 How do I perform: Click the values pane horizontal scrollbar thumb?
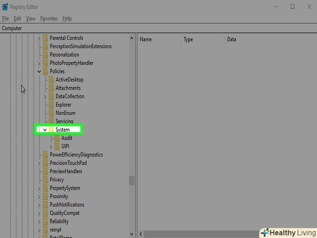(x=202, y=234)
